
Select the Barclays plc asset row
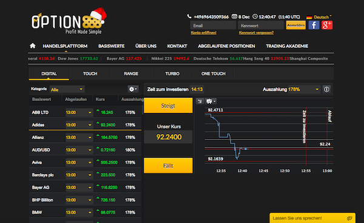[x=85, y=175]
